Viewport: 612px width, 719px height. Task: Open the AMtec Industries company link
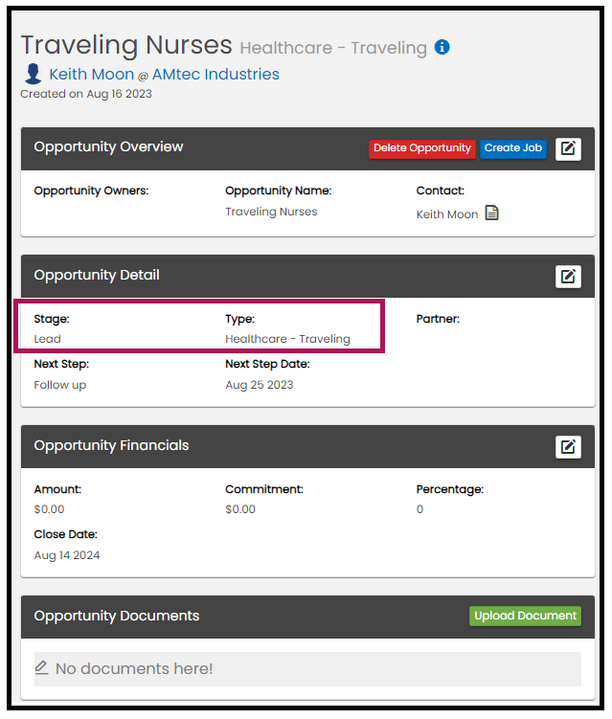tap(215, 74)
